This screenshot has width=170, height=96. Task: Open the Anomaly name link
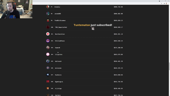[57, 7]
